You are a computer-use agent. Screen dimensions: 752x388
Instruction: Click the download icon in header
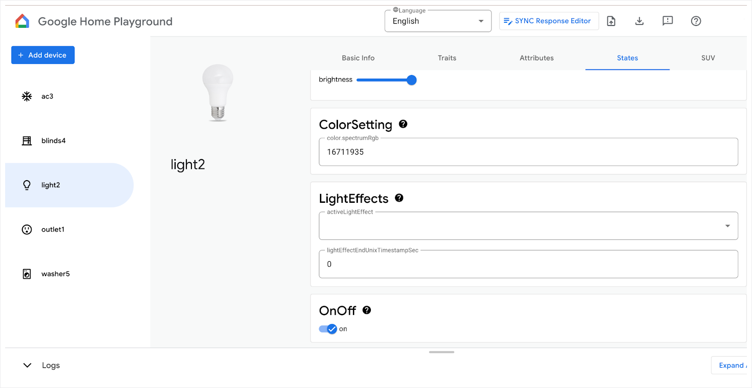coord(639,21)
